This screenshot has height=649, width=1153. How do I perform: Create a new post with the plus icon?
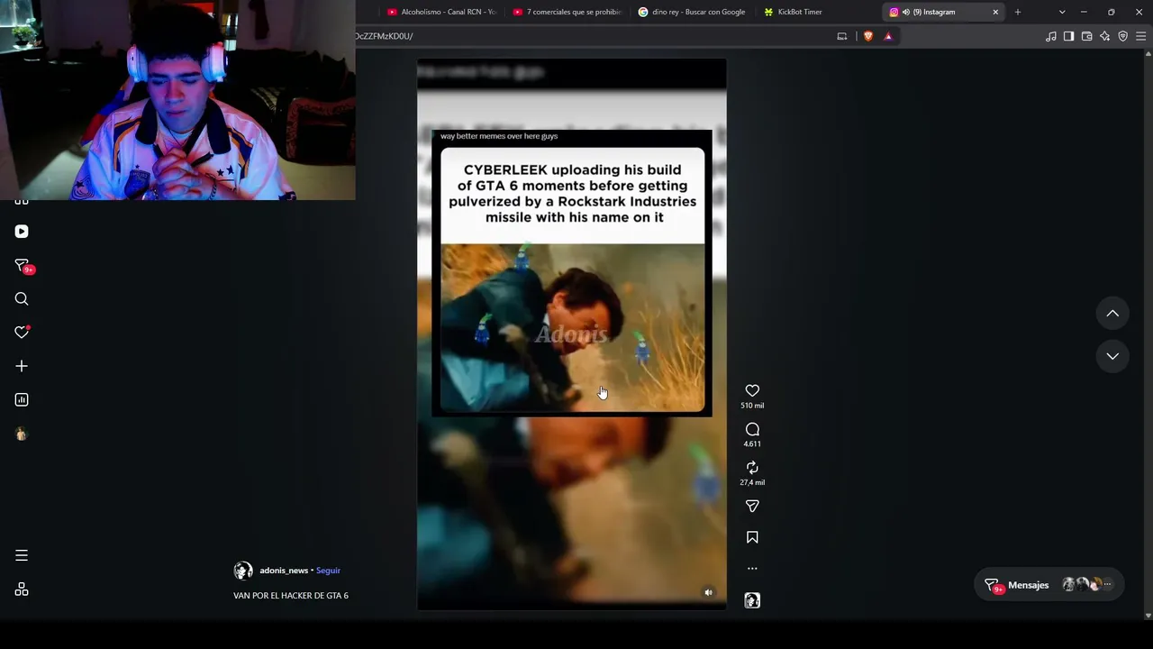coord(22,366)
